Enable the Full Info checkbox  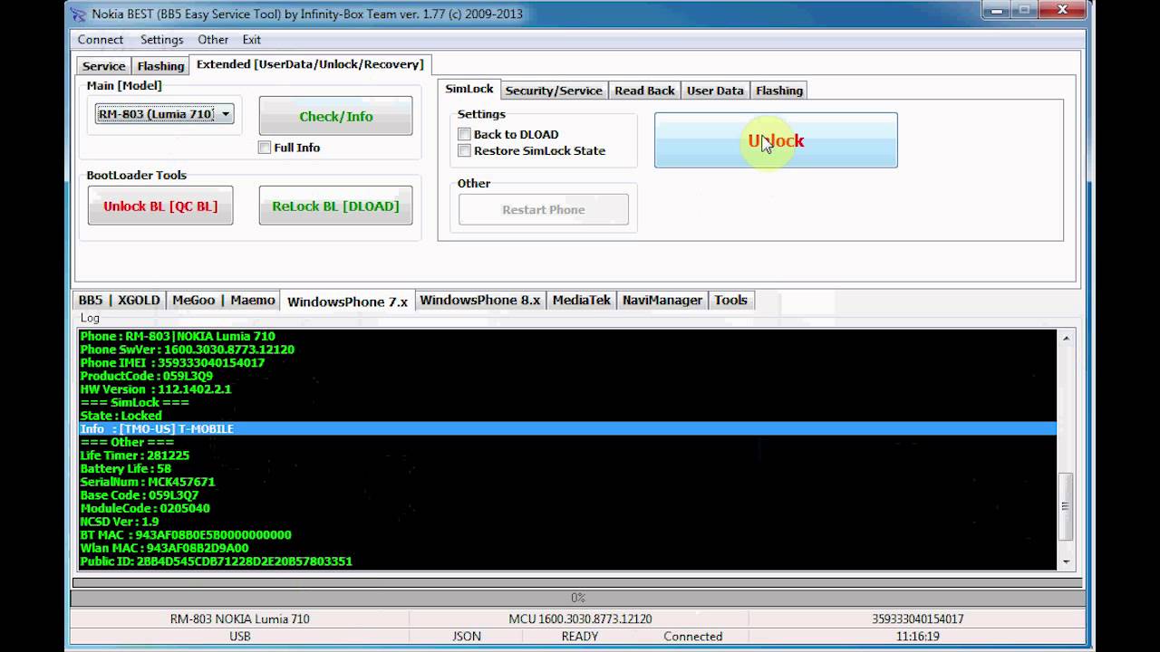tap(265, 148)
